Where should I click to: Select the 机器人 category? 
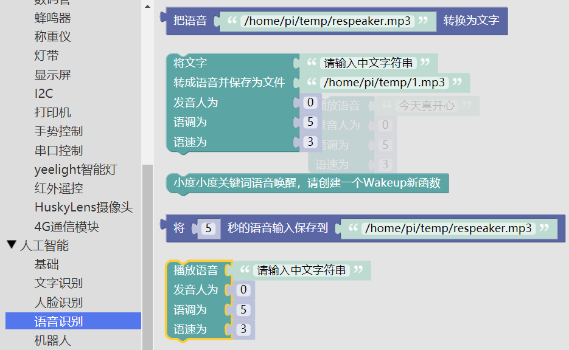[x=52, y=340]
